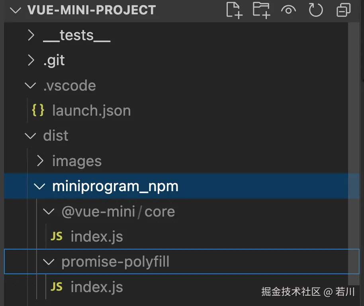Click the JS icon under promise-polyfill

click(57, 287)
